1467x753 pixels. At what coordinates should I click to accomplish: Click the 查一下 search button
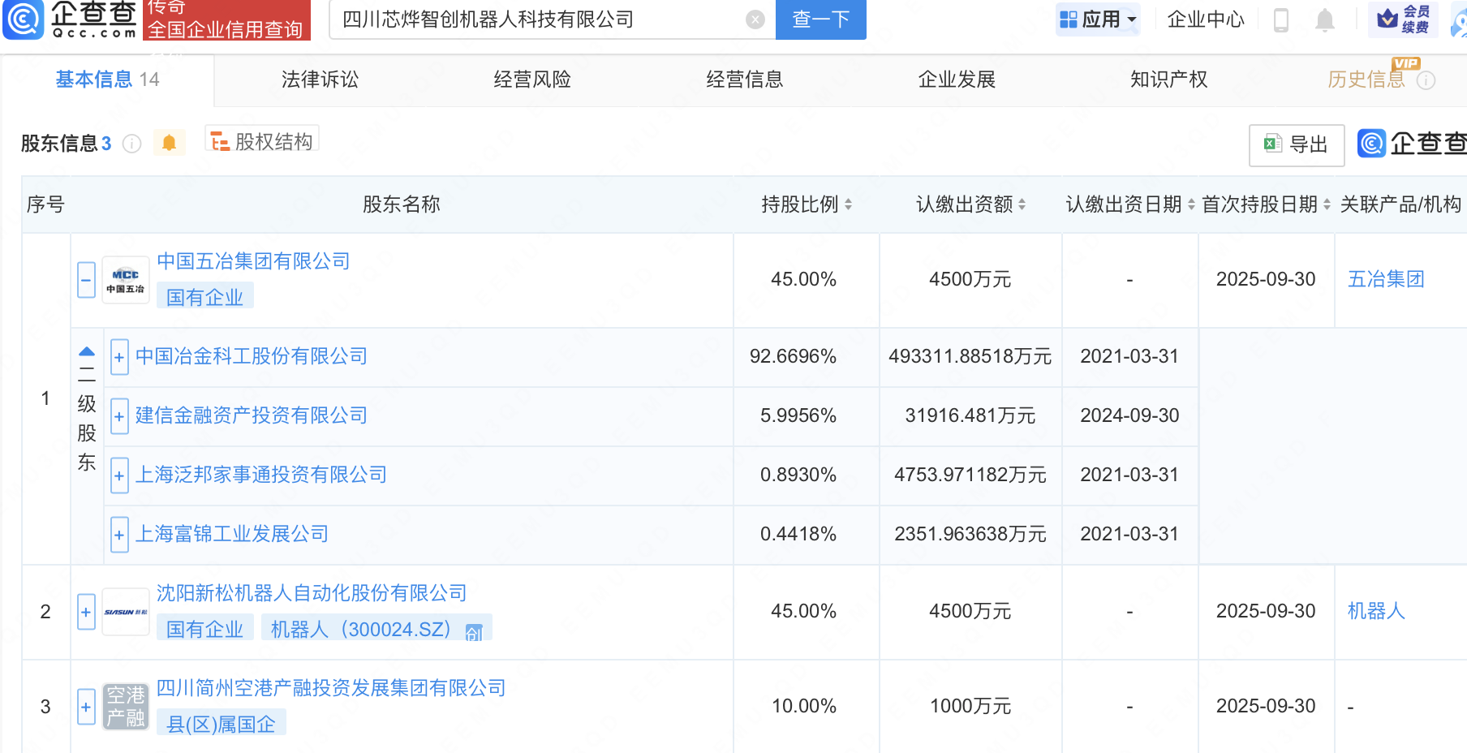(x=820, y=19)
